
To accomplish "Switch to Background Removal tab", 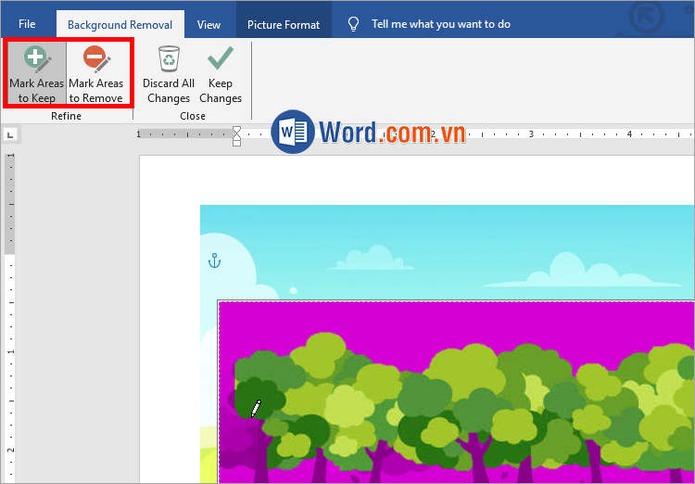I will click(x=120, y=25).
